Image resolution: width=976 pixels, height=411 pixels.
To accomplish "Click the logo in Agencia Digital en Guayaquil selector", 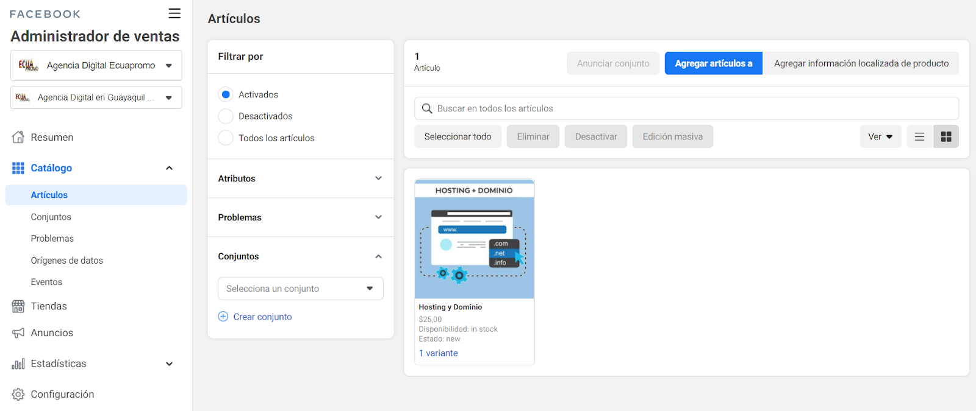I will 23,97.
